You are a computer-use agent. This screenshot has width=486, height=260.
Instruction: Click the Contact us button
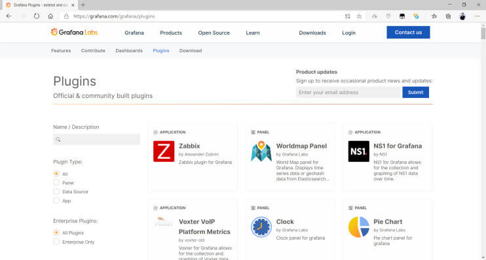408,32
